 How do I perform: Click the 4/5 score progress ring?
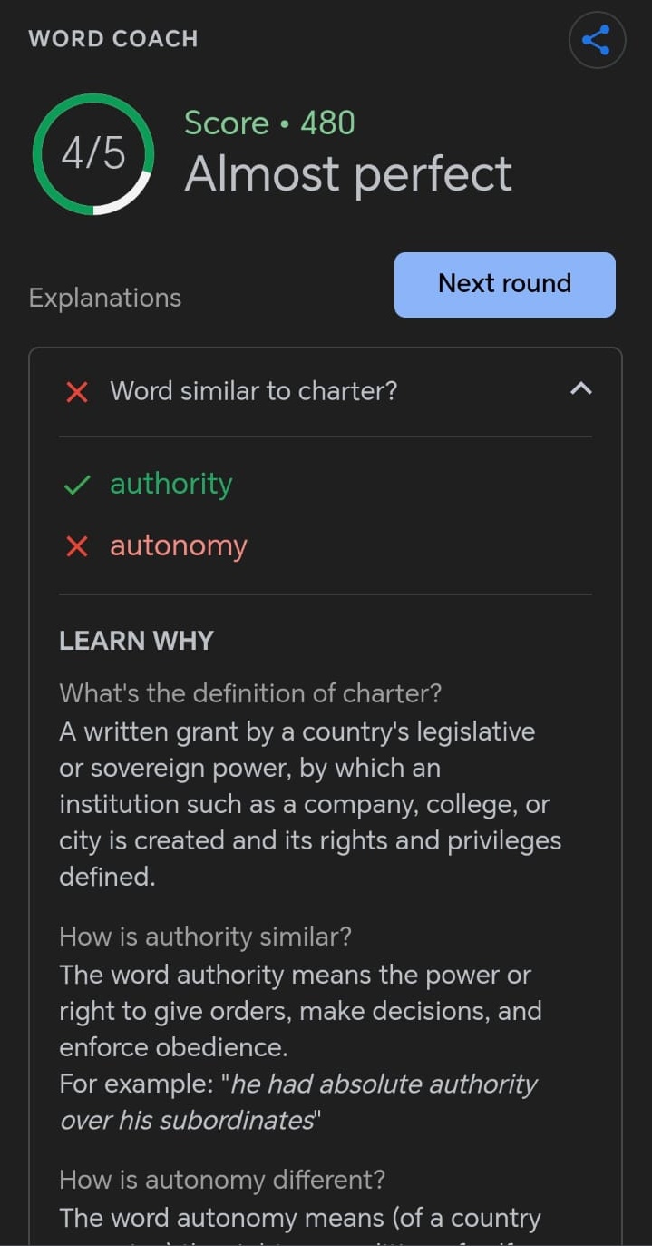coord(93,154)
